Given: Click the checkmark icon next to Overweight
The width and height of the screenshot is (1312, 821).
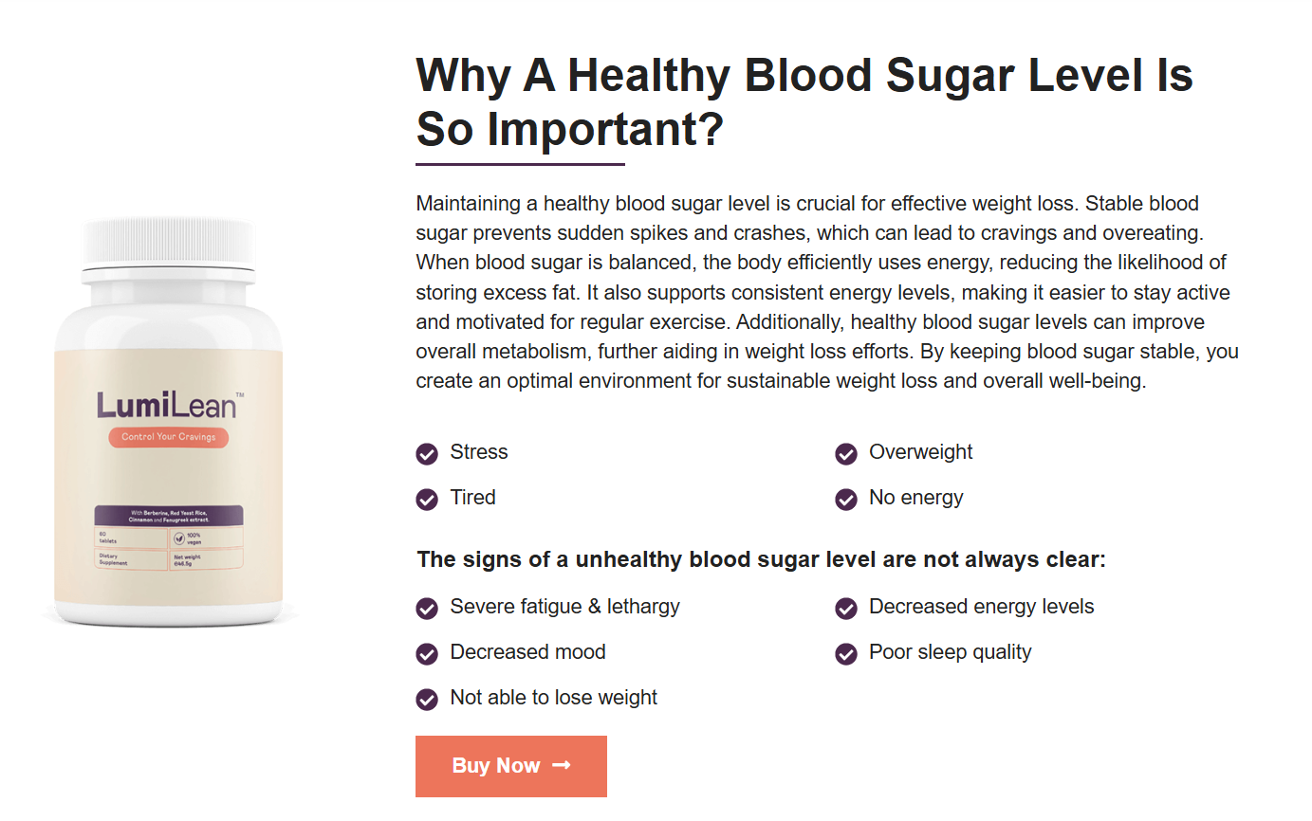Looking at the screenshot, I should 846,454.
